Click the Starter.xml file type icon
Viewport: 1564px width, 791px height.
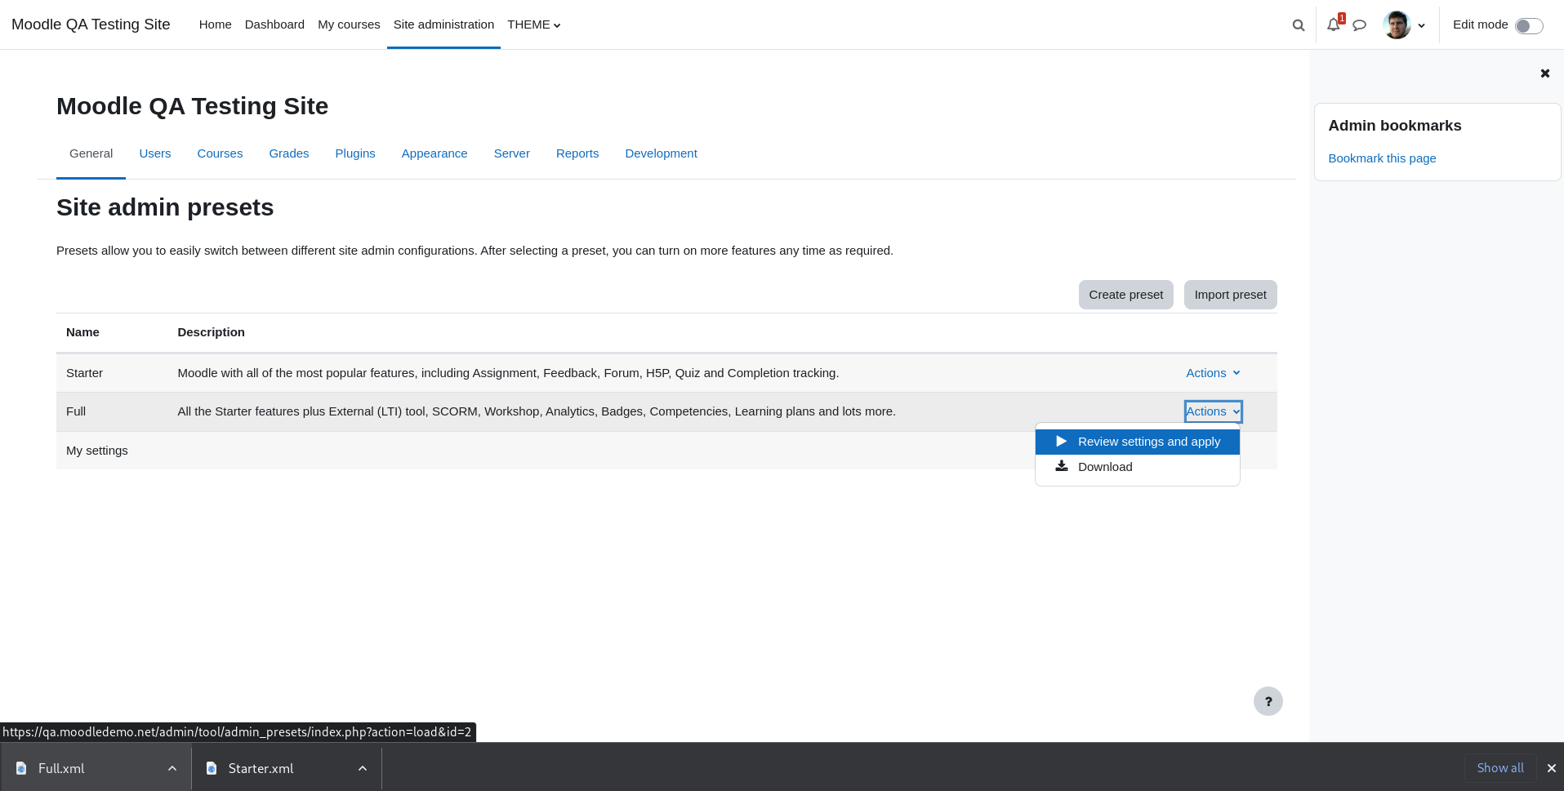tap(212, 768)
